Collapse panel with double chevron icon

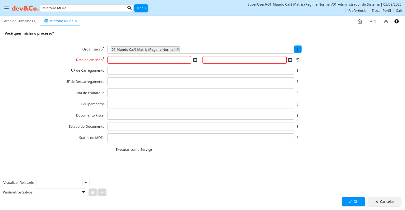[386, 21]
